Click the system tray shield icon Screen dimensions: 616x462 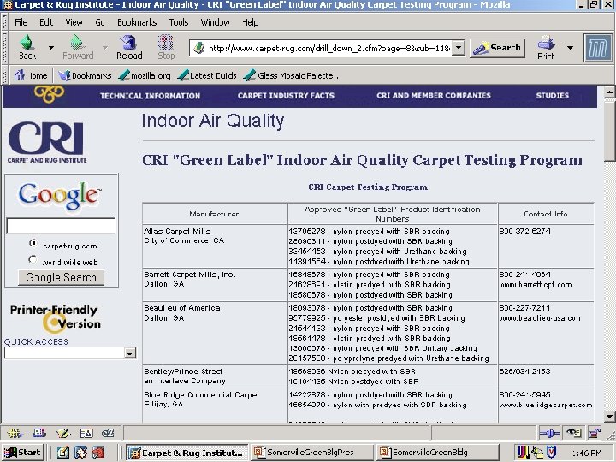click(552, 453)
